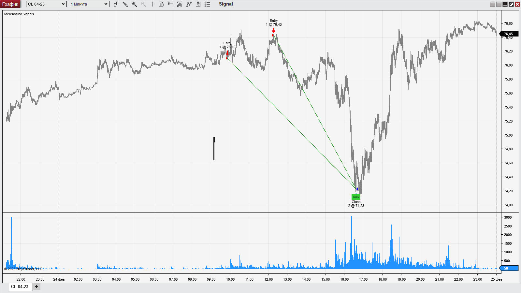Add a new chart tab

pos(36,287)
